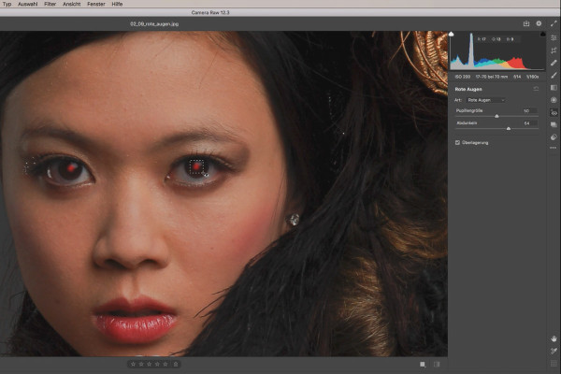This screenshot has height=374, width=561.
Task: Open the Snapshots panel icon
Action: (x=554, y=125)
